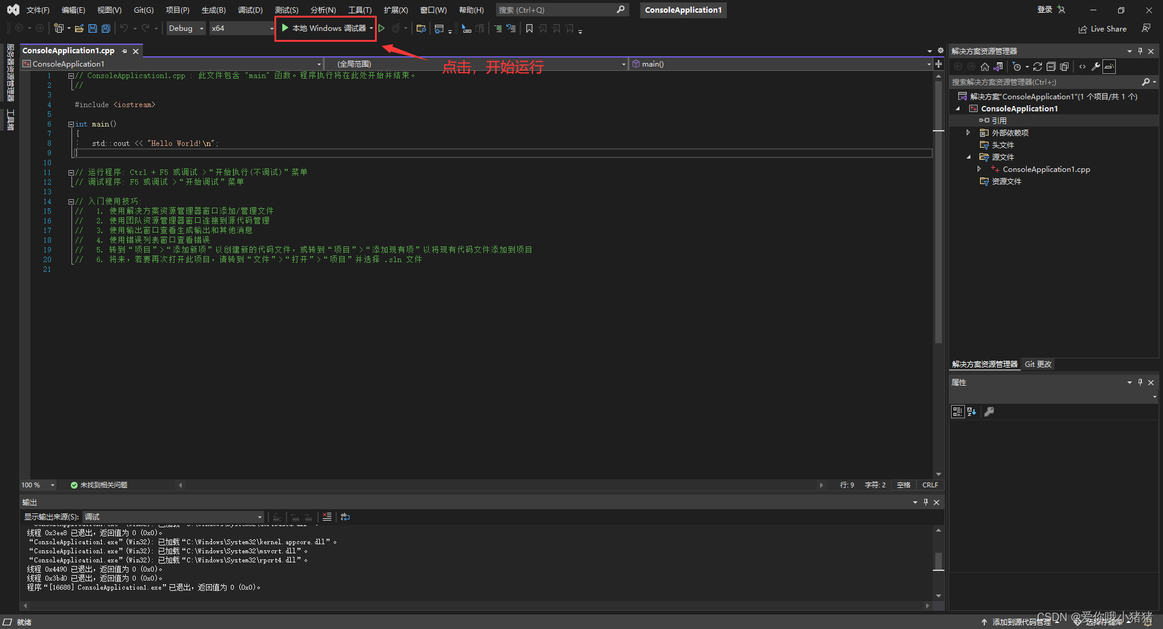Open properties wrench in Solution Explorer
Screen dimensions: 1163x629
[x=1096, y=67]
